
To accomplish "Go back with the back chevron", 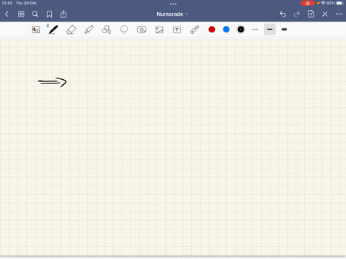I will point(6,14).
